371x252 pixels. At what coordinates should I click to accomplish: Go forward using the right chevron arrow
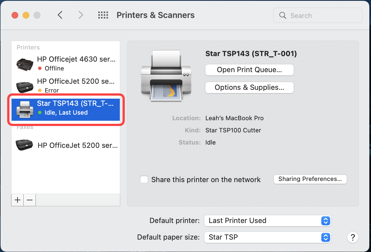pos(81,15)
